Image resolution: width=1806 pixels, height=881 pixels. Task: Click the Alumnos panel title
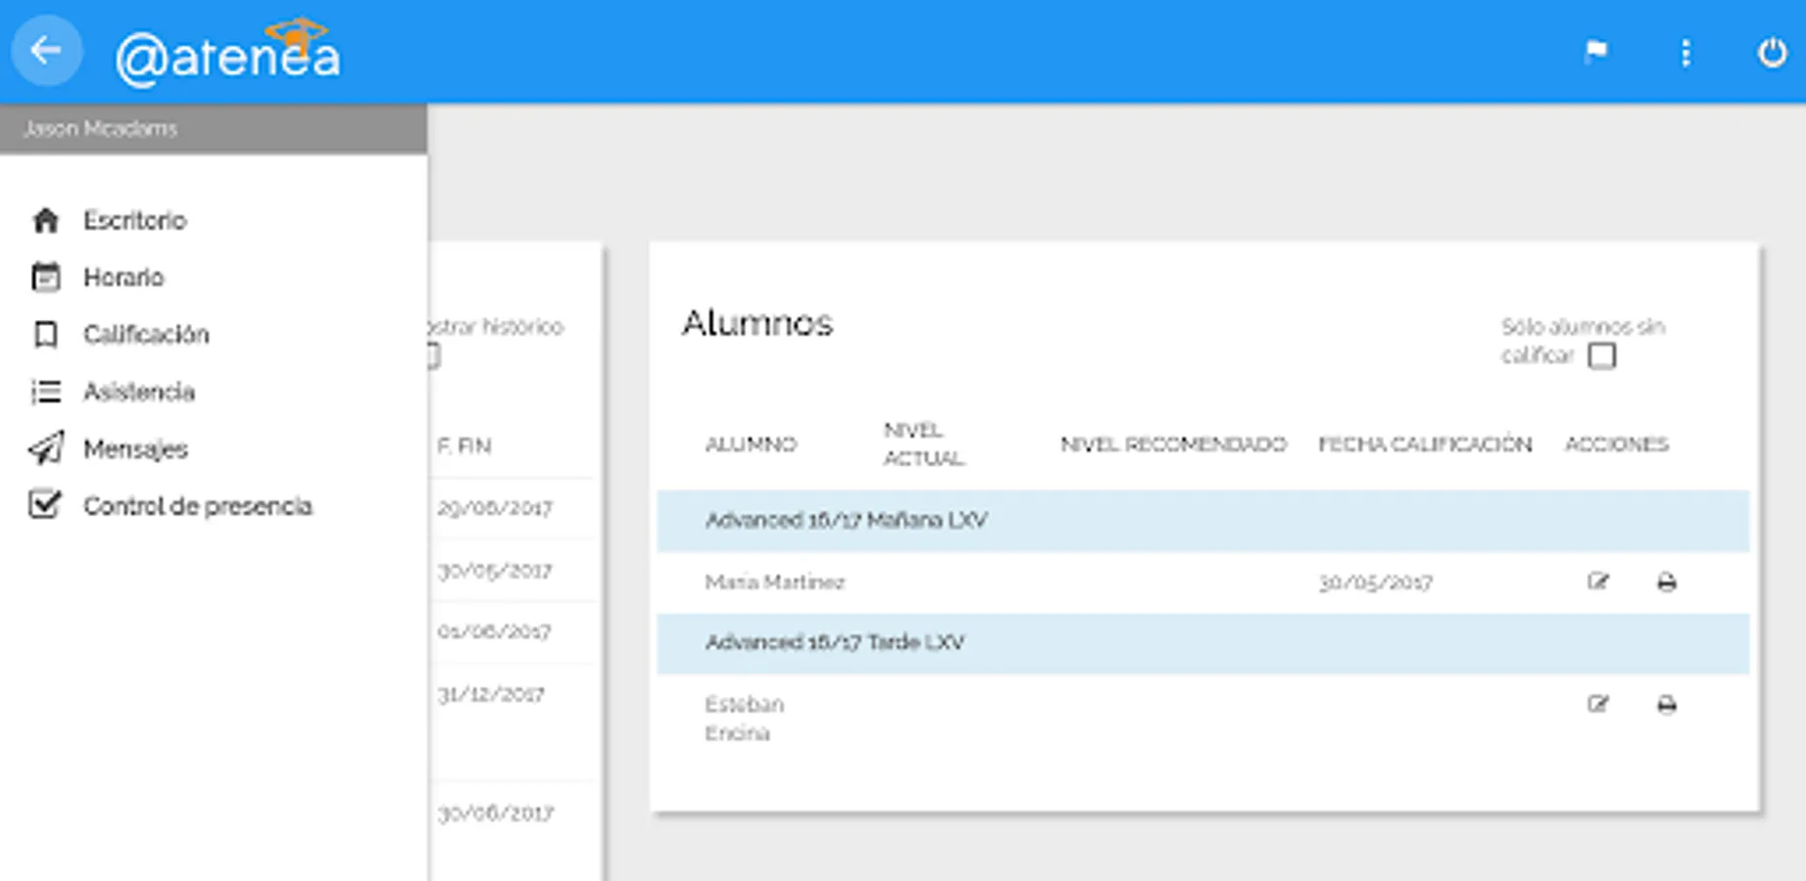pyautogui.click(x=757, y=323)
